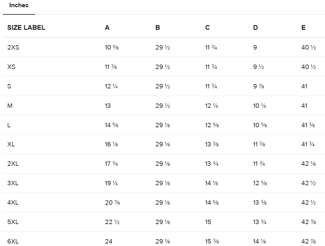The image size is (325, 246).
Task: Click the A value 24 for size 6XL
Action: point(109,241)
